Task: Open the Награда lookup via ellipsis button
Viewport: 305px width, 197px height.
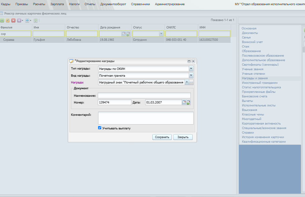Action: (191, 82)
